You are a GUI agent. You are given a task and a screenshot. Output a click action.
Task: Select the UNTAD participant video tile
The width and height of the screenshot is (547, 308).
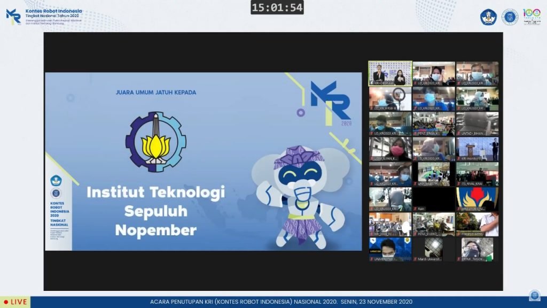pos(477,124)
